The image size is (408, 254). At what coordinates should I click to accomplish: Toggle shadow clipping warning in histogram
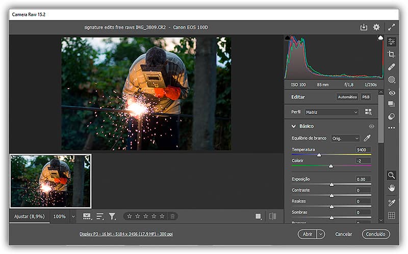[x=287, y=38]
